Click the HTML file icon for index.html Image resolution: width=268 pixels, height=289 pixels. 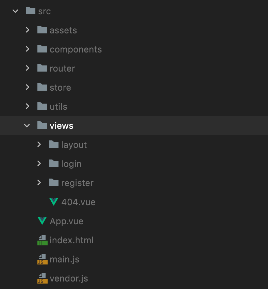pos(42,240)
